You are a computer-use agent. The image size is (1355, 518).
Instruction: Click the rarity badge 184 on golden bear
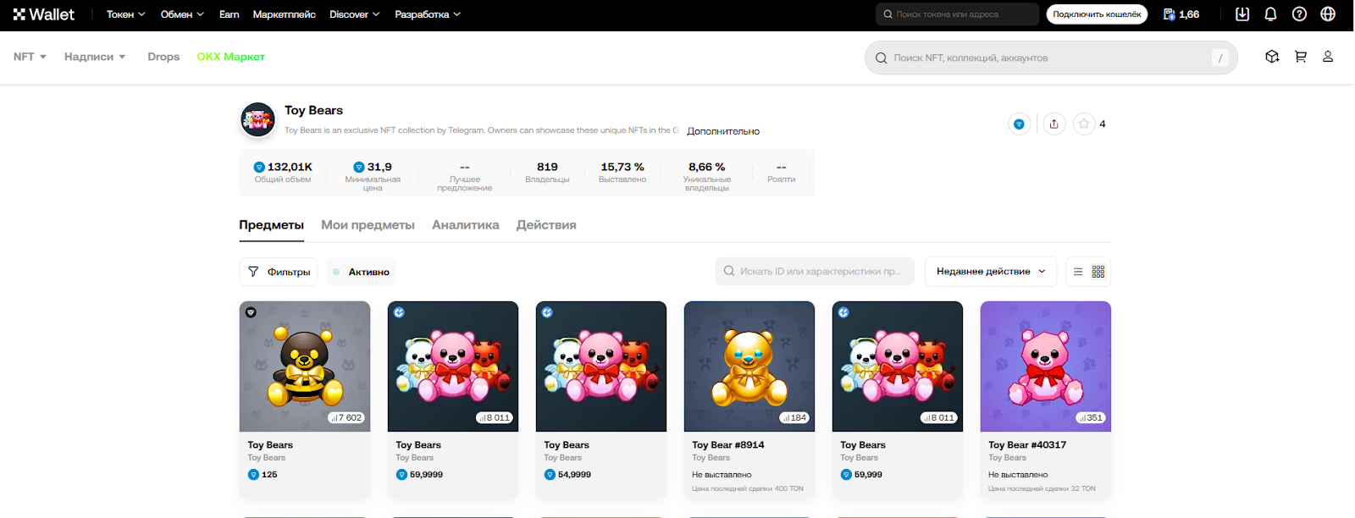794,417
